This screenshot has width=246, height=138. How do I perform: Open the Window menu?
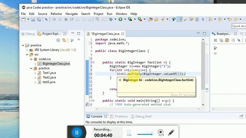click(121, 14)
